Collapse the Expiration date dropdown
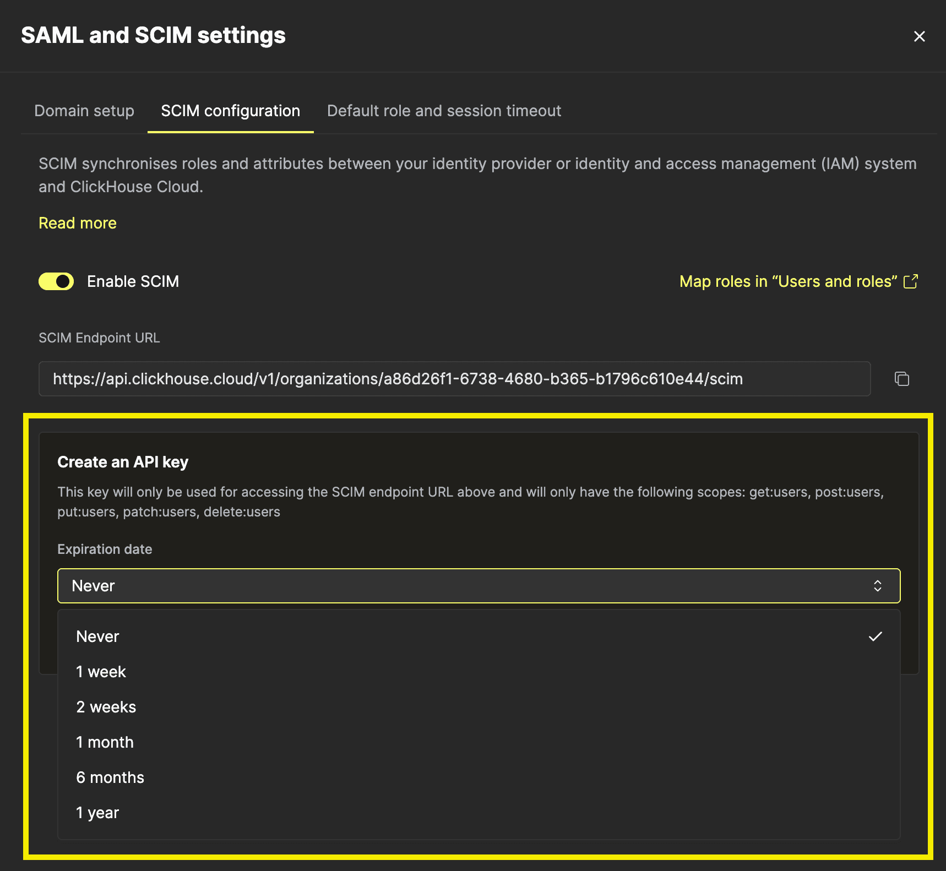This screenshot has height=871, width=946. pos(479,586)
